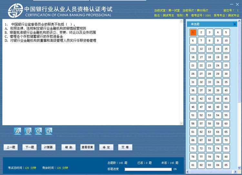
Task: Choose answer option A
Action: point(17,131)
